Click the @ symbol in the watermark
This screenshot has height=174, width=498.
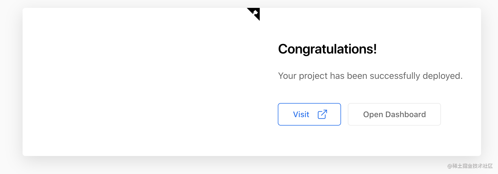pyautogui.click(x=450, y=166)
